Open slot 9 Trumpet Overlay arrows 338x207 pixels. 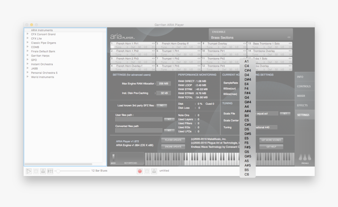[x=244, y=44]
